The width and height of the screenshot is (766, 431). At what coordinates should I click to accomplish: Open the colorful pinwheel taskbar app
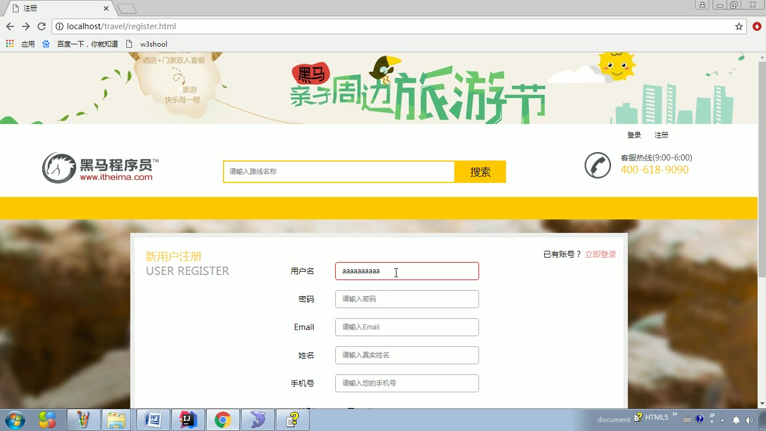(47, 420)
